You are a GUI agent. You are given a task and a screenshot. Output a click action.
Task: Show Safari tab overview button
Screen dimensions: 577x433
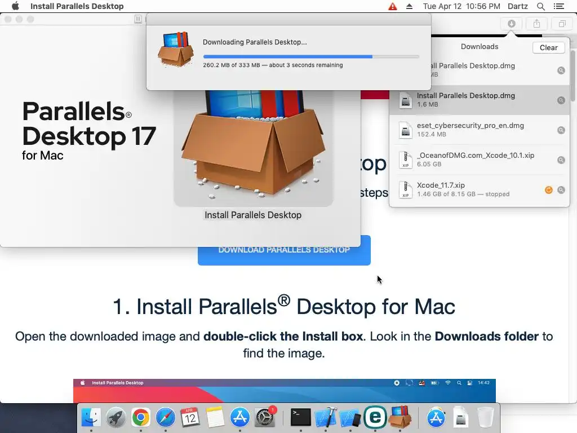[x=562, y=24]
